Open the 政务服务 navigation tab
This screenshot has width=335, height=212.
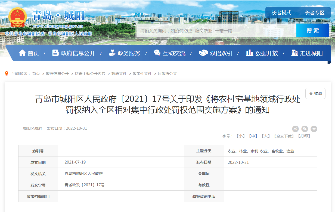point(129,53)
